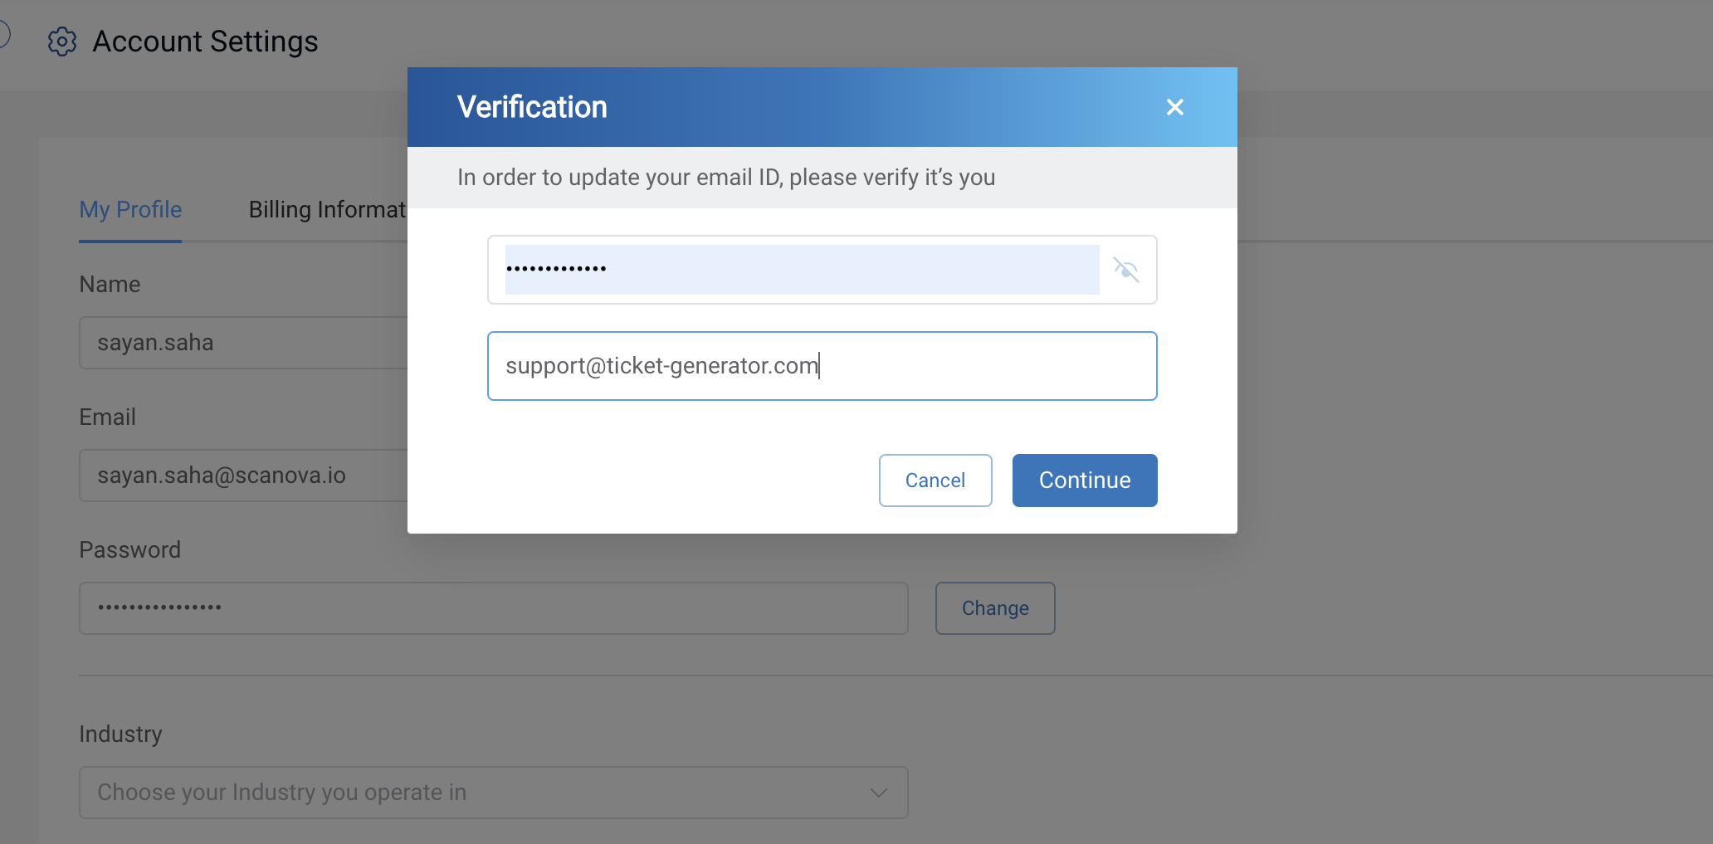Click Continue to verify identity
1713x844 pixels.
(x=1085, y=481)
